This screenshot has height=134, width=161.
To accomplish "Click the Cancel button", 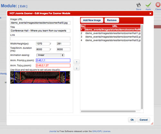I will [144, 120].
